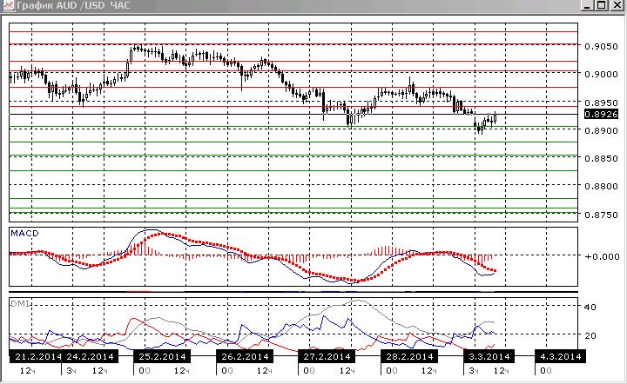Click the 27.2.2014 date marker

327,356
